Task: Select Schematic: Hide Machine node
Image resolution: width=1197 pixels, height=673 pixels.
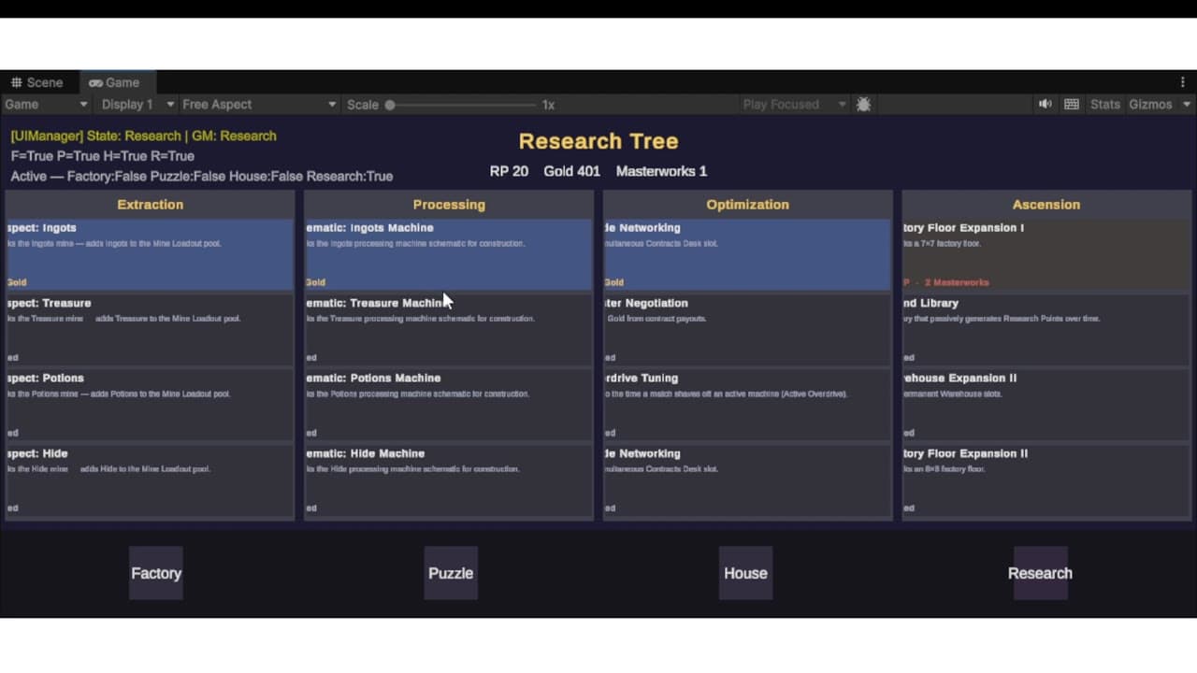Action: coord(449,480)
